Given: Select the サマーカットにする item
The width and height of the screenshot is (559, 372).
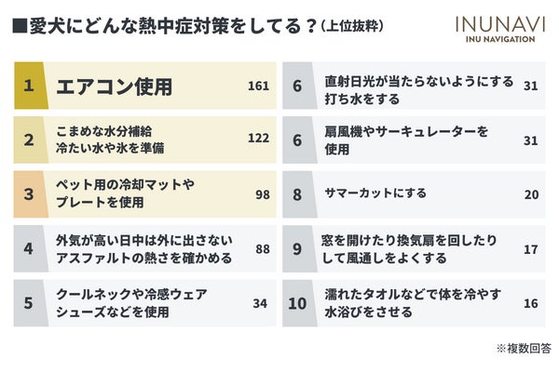Looking at the screenshot, I should [x=375, y=193].
